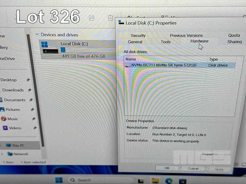Select the Local Disk (C:) drive icon
The image size is (246, 184).
pos(50,48)
